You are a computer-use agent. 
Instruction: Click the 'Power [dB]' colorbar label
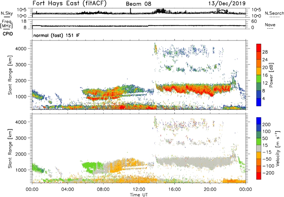point(271,75)
